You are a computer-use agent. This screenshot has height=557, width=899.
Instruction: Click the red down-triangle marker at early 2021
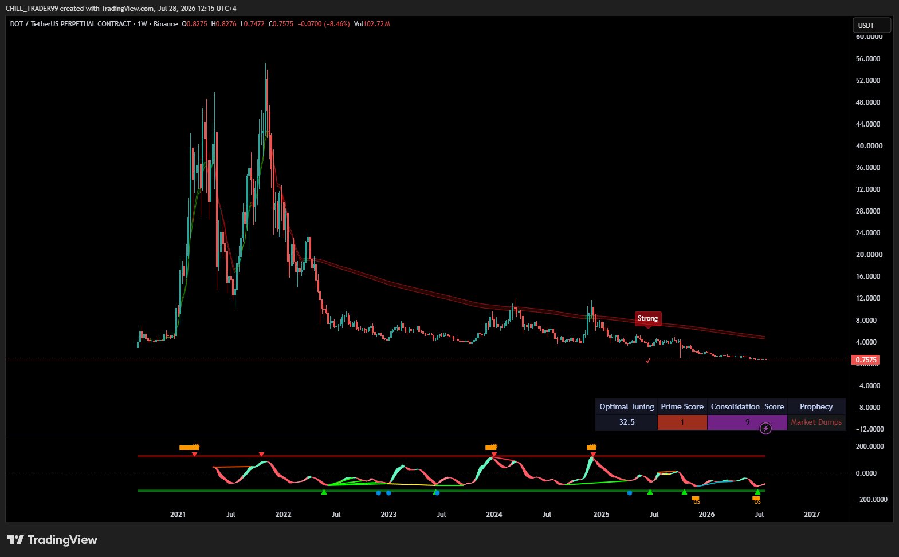click(x=194, y=455)
